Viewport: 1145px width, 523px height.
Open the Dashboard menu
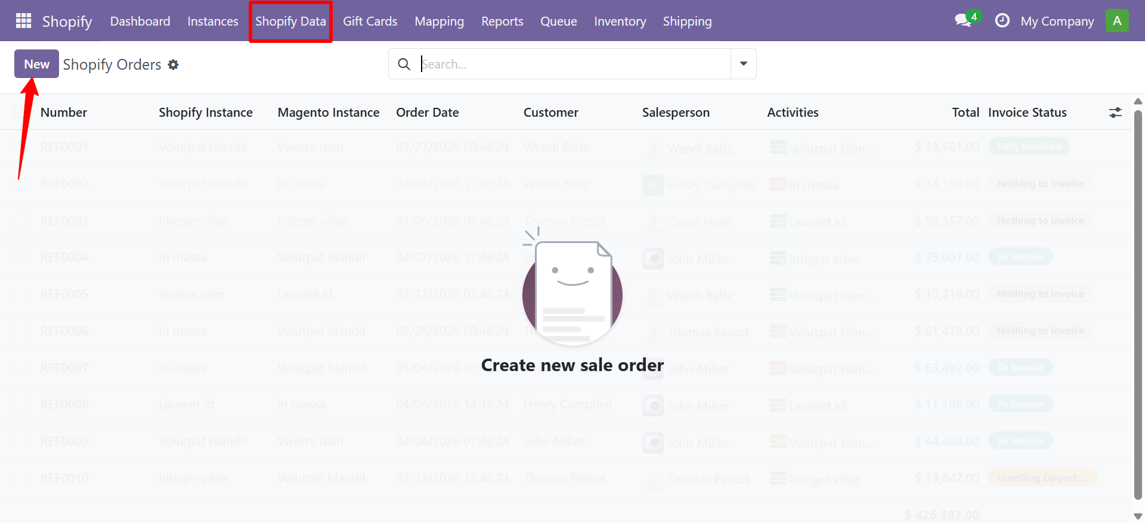(x=140, y=21)
